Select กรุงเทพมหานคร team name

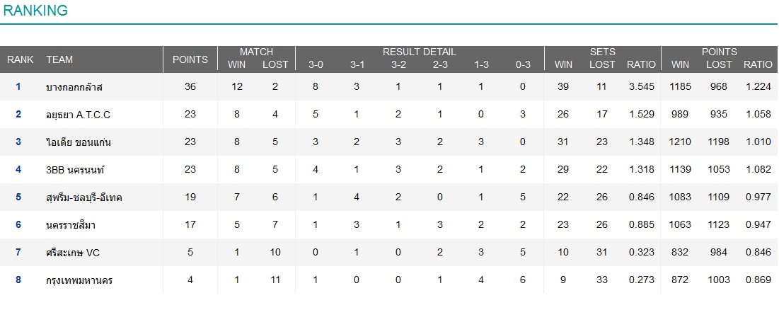click(x=79, y=280)
